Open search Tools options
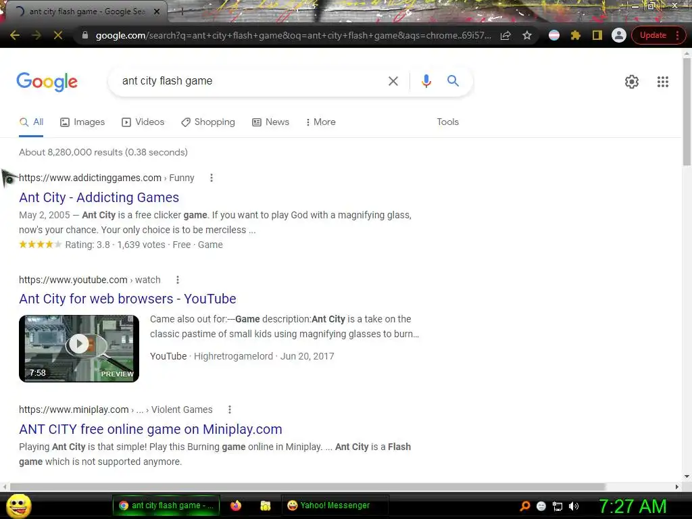The height and width of the screenshot is (519, 692). pos(447,122)
